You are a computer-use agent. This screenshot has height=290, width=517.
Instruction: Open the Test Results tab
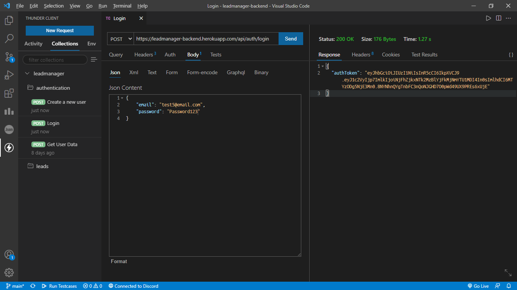tap(424, 55)
